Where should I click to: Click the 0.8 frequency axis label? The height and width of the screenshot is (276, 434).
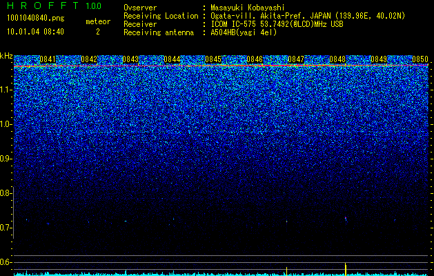6,193
